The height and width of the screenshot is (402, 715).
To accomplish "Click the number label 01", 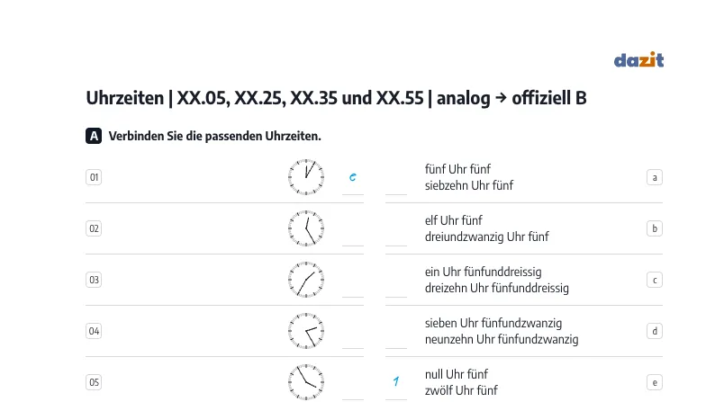I will (94, 177).
